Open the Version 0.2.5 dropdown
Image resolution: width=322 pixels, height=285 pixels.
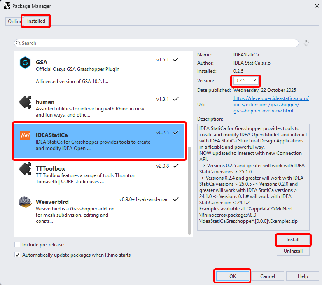(245, 80)
